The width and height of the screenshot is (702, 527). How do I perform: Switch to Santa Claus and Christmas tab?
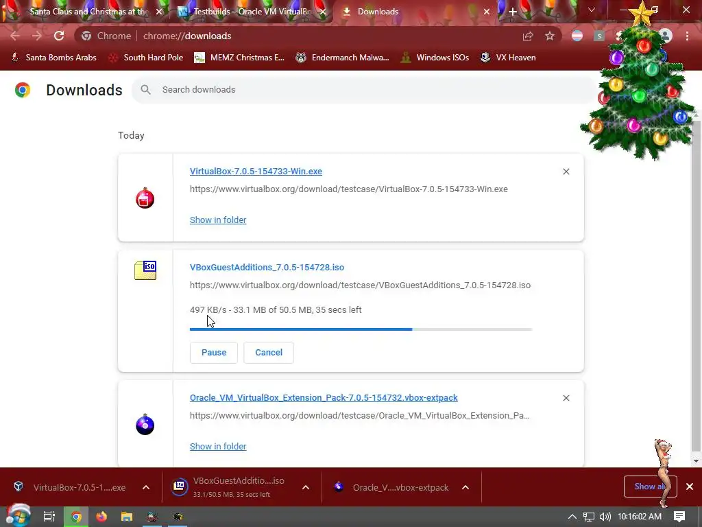[88, 12]
